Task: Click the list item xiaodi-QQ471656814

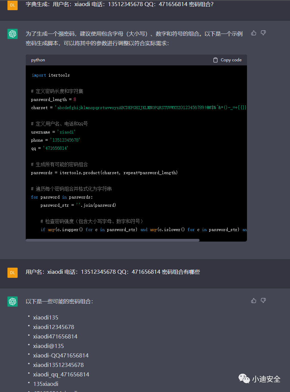Action: point(61,355)
